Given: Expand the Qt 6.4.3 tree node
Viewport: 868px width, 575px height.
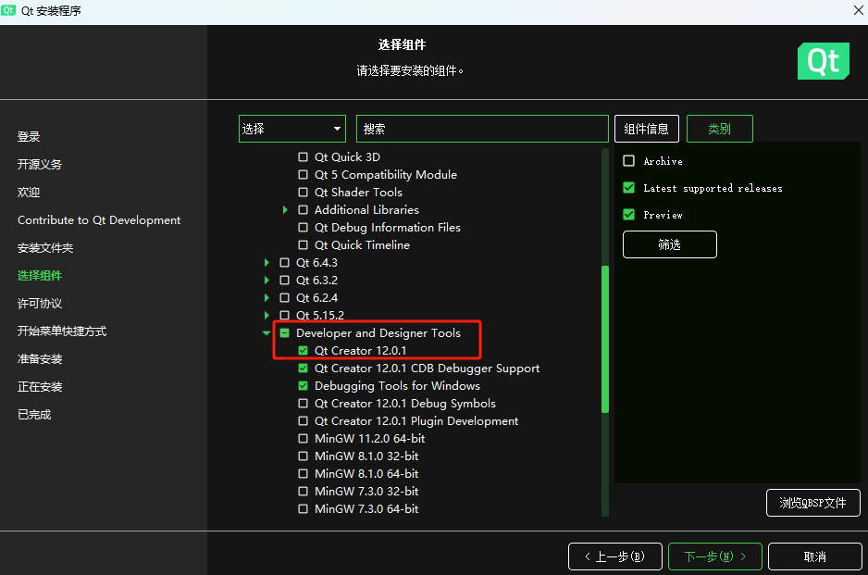Looking at the screenshot, I should pyautogui.click(x=267, y=263).
